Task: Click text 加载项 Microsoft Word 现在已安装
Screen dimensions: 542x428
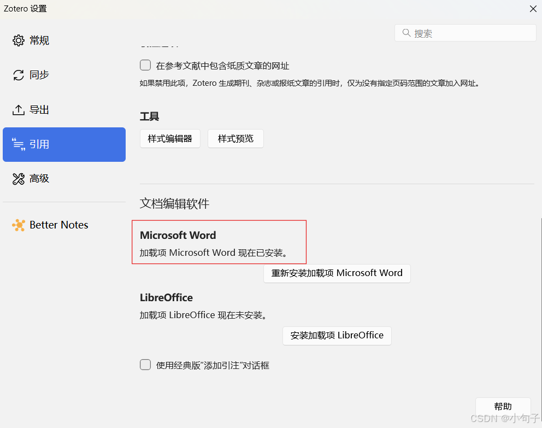Action: [213, 253]
